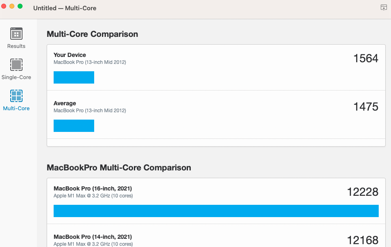Screen dimensions: 391x247
Task: Select the MacBook Pro (14-inch, 2021) title
Action: pyautogui.click(x=93, y=237)
